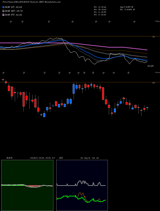Image resolution: width=160 pixels, height=211 pixels.
Task: Click the 'Pre V: 0.088 M' volume text
Action: pyautogui.click(x=127, y=10)
